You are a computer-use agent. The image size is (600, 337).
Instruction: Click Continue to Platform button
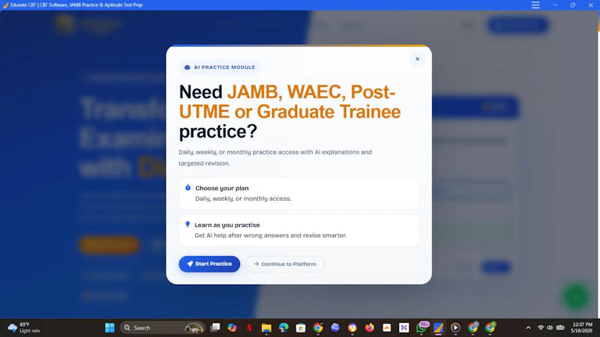point(285,264)
